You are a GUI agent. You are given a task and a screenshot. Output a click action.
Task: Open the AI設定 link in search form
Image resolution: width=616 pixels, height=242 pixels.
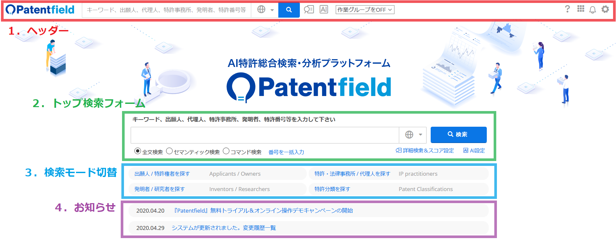474,151
